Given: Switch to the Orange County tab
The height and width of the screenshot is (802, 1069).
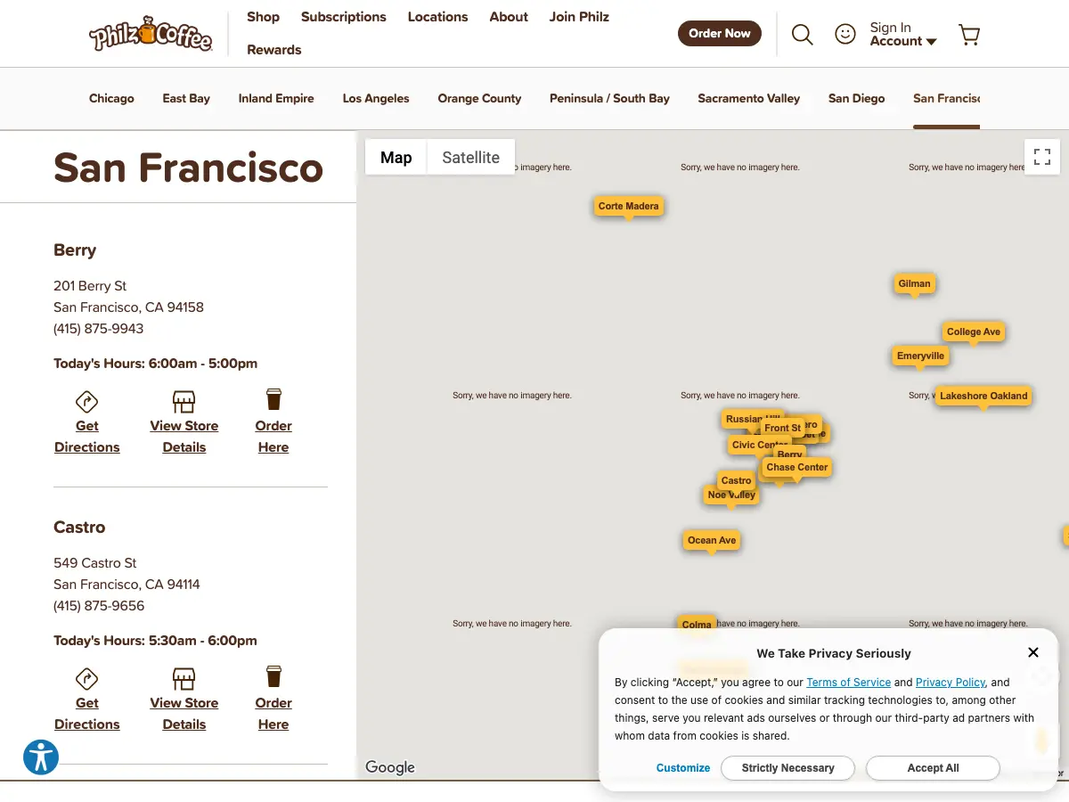Looking at the screenshot, I should point(479,99).
